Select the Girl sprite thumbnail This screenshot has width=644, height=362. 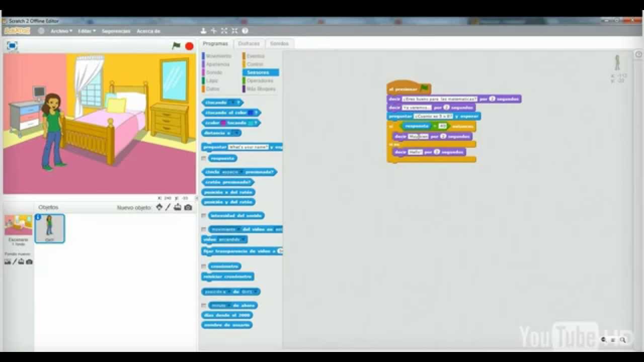point(49,229)
